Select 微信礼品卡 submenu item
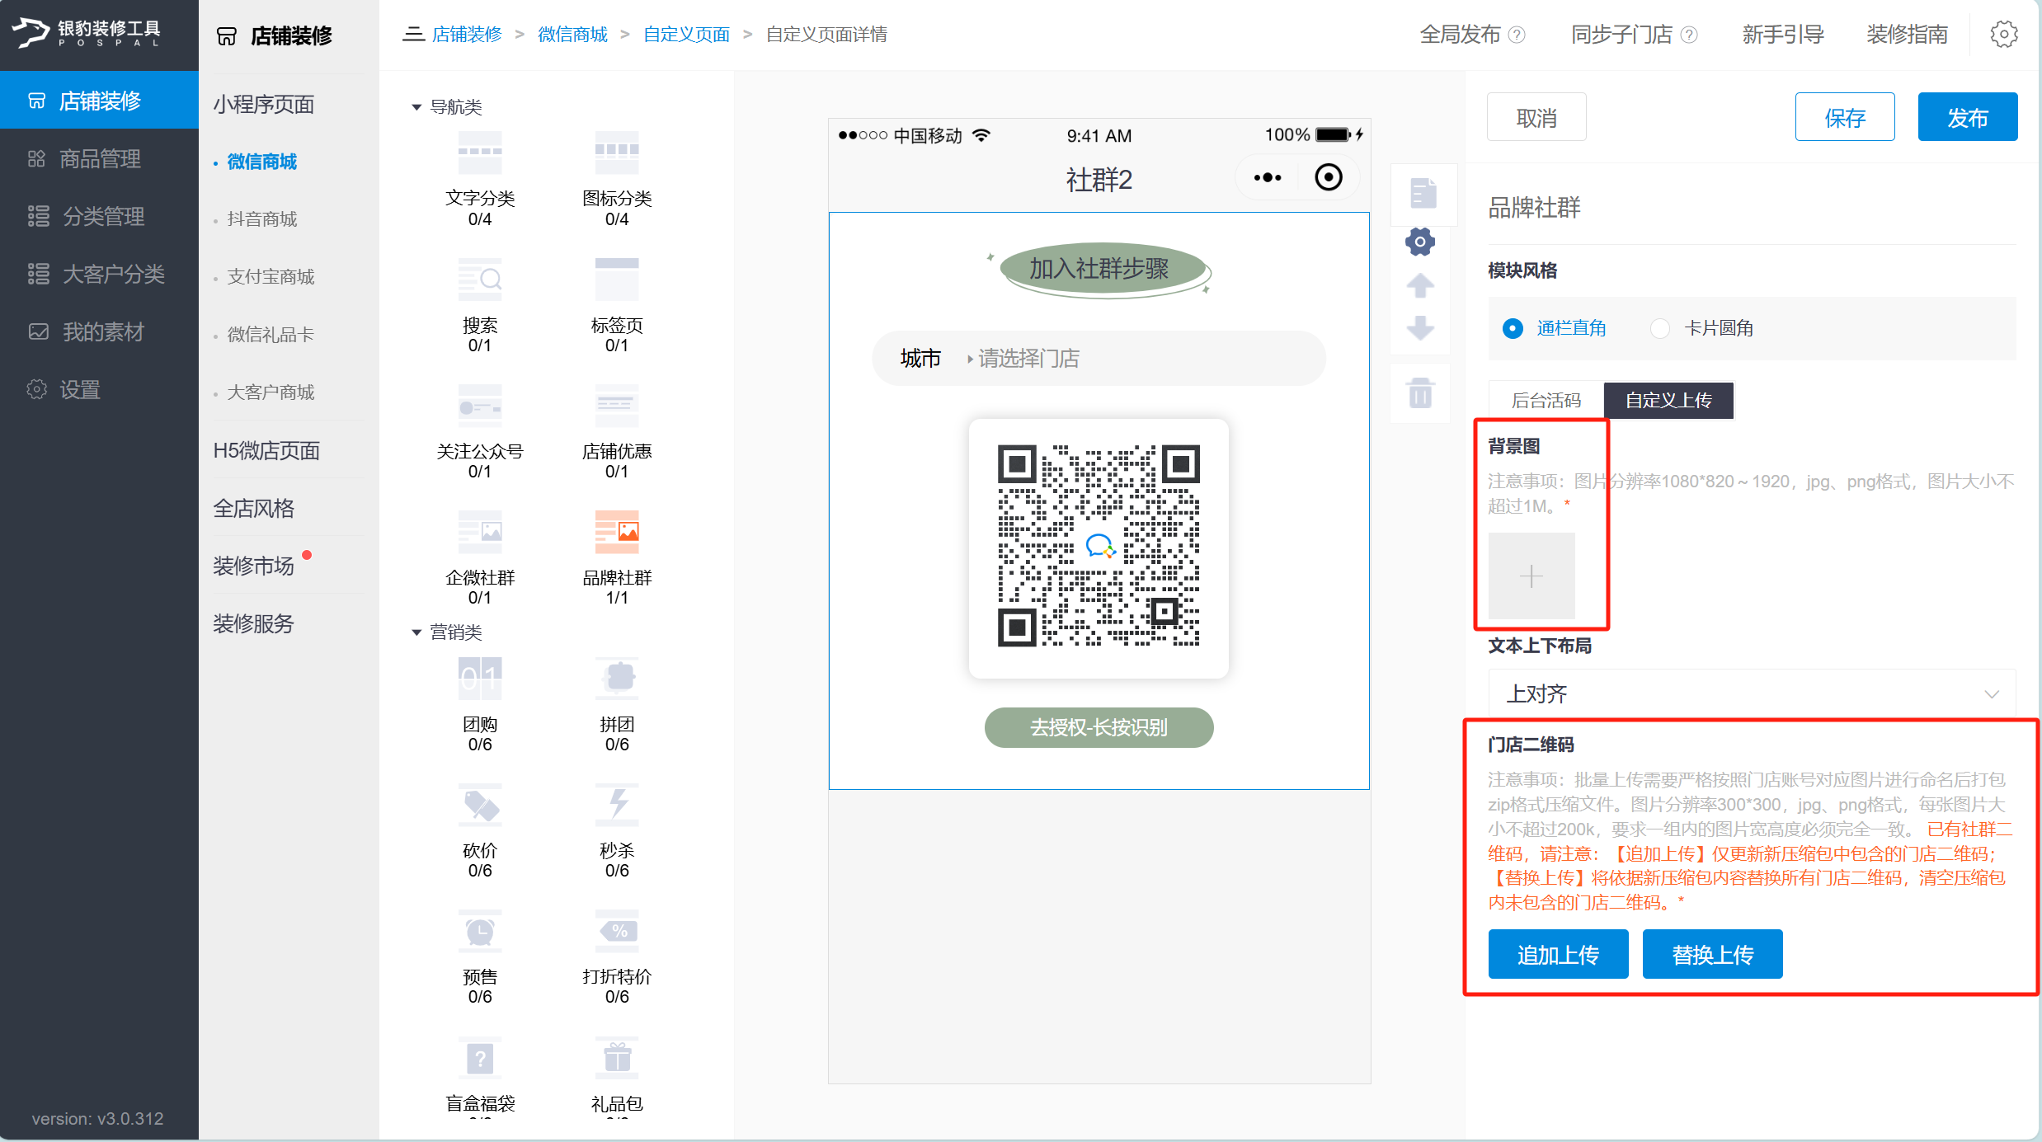Viewport: 2042px width, 1142px height. point(271,335)
